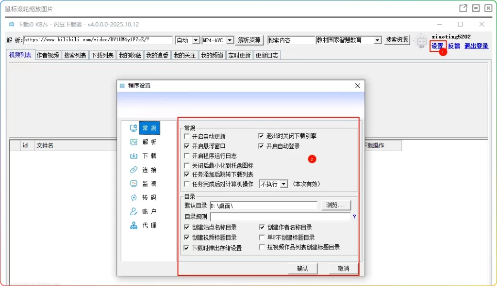The image size is (497, 286).
Task: Select the 转码 transcode settings icon
Action: [x=133, y=198]
